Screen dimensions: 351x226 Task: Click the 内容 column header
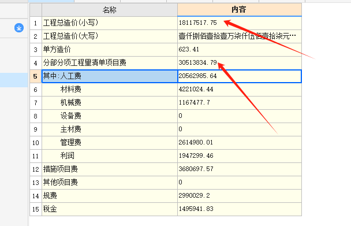click(x=240, y=10)
